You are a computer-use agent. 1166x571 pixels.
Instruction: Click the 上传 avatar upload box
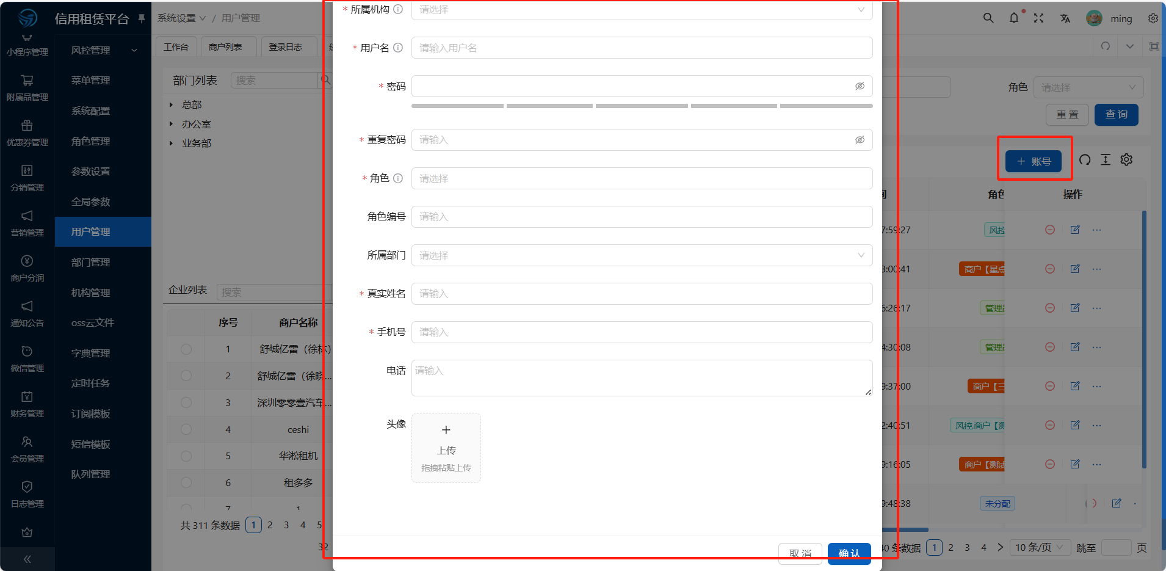pos(446,448)
